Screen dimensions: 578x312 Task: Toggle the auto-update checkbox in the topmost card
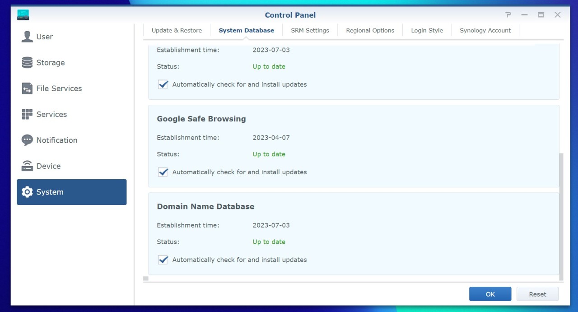tap(163, 84)
